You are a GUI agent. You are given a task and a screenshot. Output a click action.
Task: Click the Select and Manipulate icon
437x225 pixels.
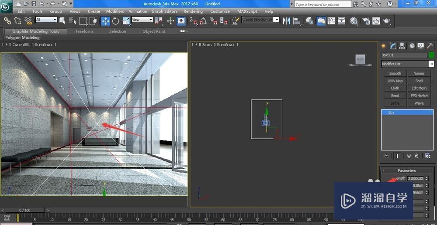[x=170, y=21]
